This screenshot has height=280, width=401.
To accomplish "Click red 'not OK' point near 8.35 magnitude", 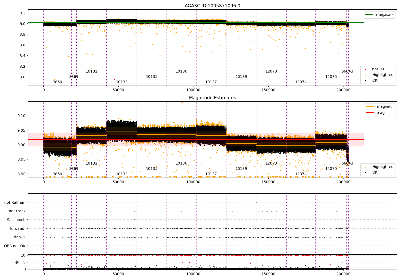I will pos(138,58).
